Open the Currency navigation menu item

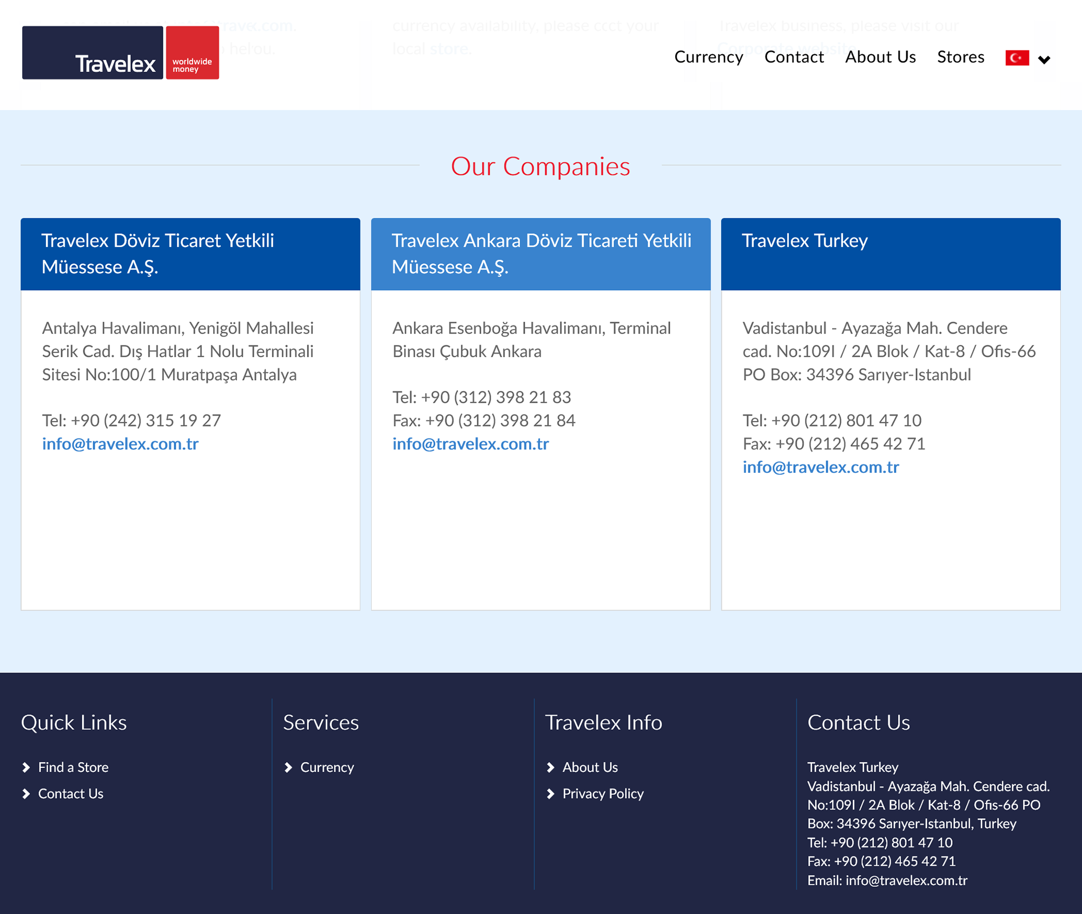pos(709,57)
